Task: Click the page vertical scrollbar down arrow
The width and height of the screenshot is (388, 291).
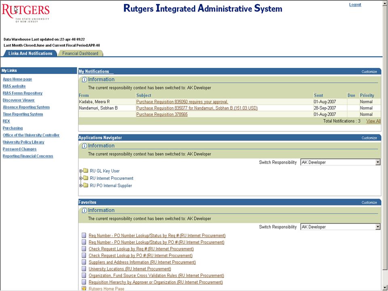Action: [385, 287]
